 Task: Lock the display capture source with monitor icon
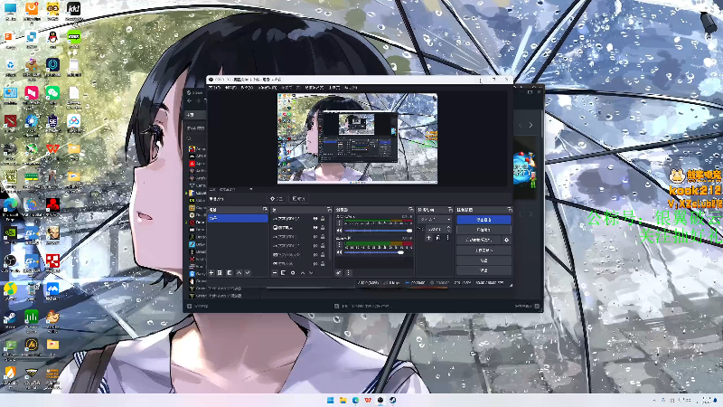coord(323,228)
